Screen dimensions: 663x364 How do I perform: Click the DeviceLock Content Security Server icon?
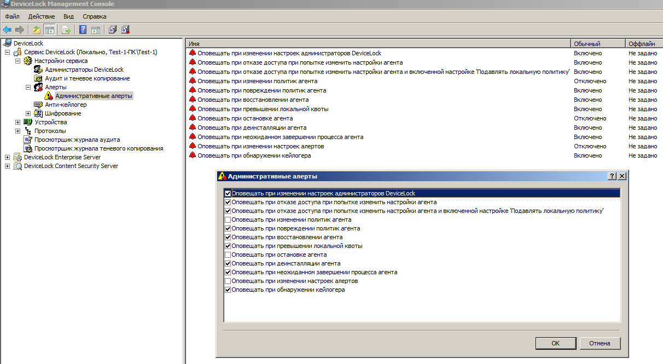18,166
